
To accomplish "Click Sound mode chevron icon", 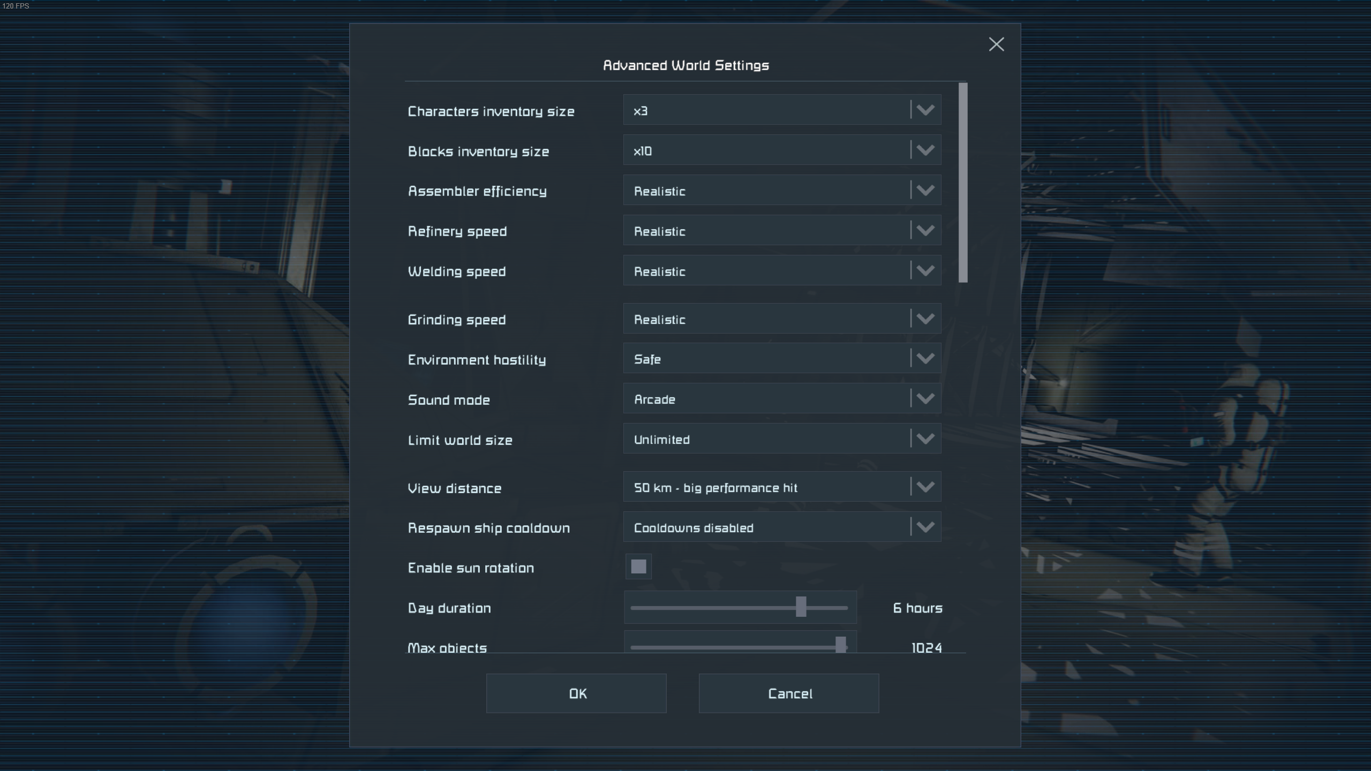I will pyautogui.click(x=925, y=399).
